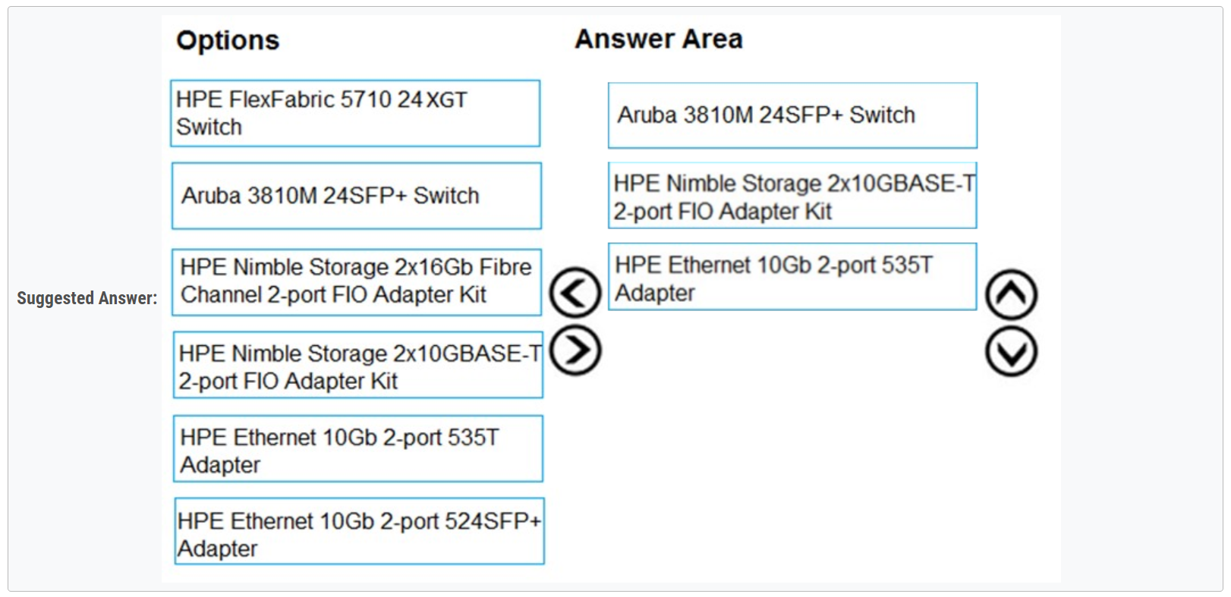The height and width of the screenshot is (597, 1231).
Task: Select HPE Ethernet 535T Adapter in Answer Area
Action: pos(792,278)
